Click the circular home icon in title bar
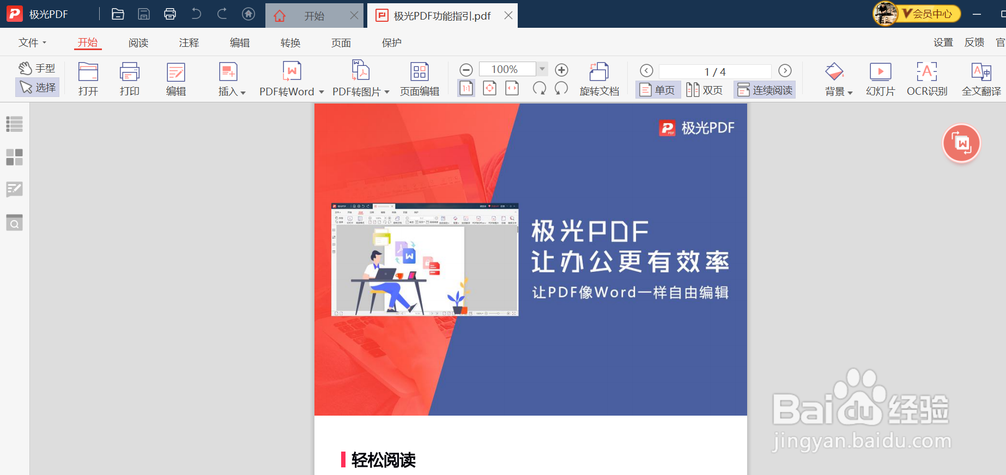The width and height of the screenshot is (1006, 475). tap(249, 14)
